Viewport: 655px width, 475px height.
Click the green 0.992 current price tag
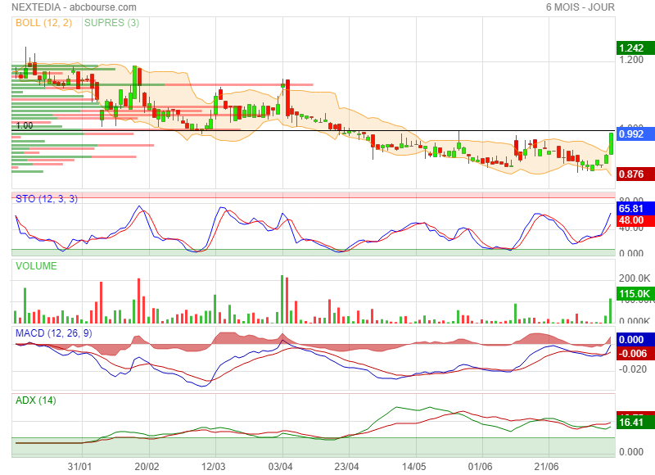[631, 133]
